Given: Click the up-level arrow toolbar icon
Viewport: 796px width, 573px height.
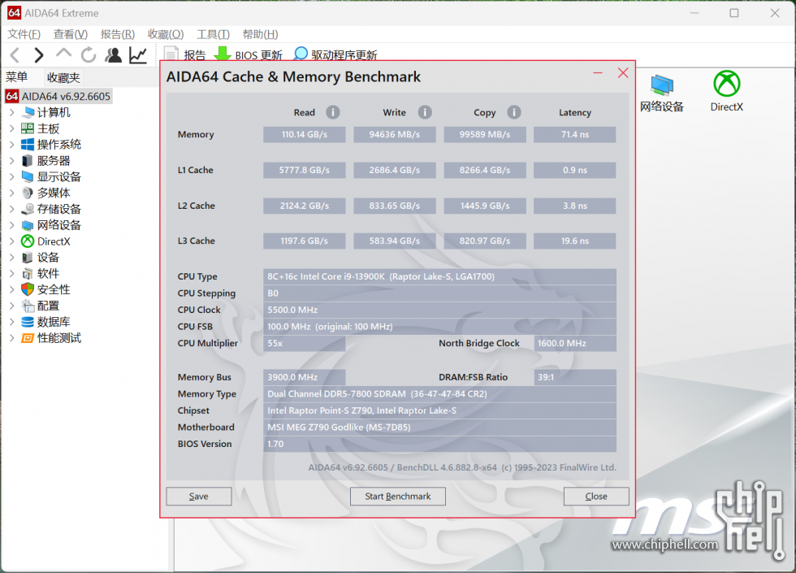Looking at the screenshot, I should click(x=63, y=53).
